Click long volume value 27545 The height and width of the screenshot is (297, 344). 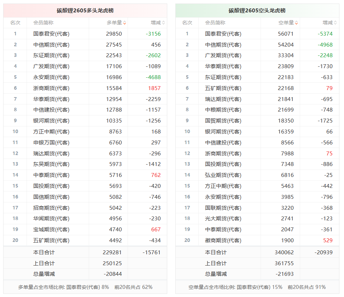click(x=114, y=45)
